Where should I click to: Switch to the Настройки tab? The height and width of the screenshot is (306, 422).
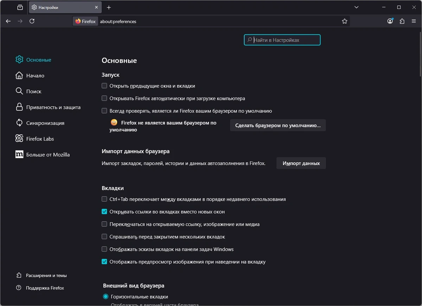coord(65,7)
